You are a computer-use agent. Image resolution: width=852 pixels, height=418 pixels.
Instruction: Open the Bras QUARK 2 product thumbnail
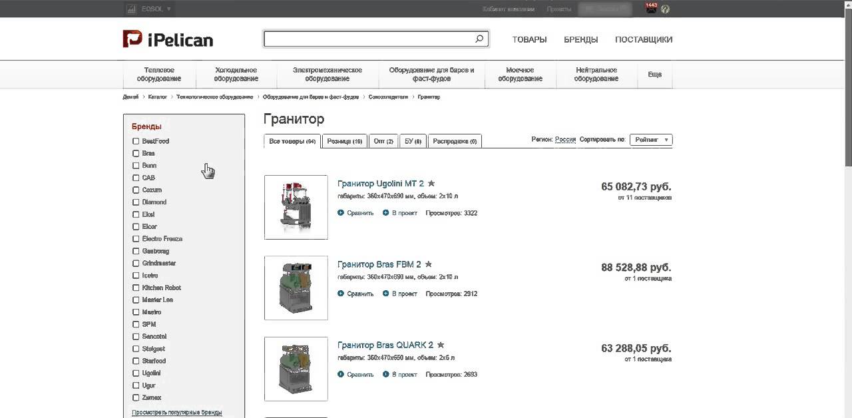click(x=296, y=369)
